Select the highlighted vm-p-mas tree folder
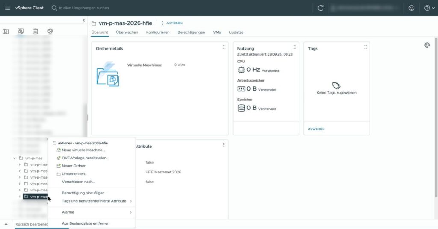 click(36, 197)
